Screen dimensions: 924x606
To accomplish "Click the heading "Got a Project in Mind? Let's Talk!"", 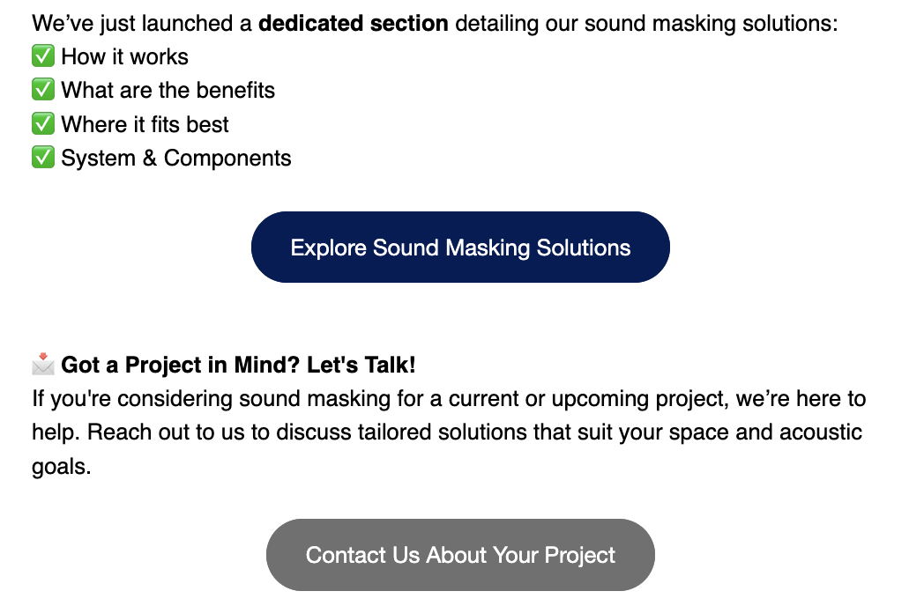I will [238, 365].
